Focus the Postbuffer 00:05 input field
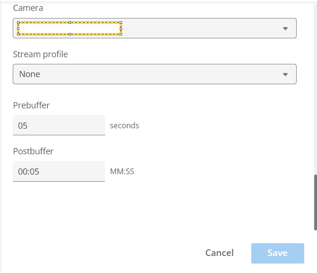 click(59, 171)
